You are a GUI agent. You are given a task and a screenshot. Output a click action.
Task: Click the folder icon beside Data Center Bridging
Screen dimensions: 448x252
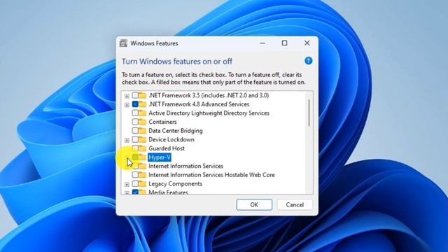click(x=142, y=131)
